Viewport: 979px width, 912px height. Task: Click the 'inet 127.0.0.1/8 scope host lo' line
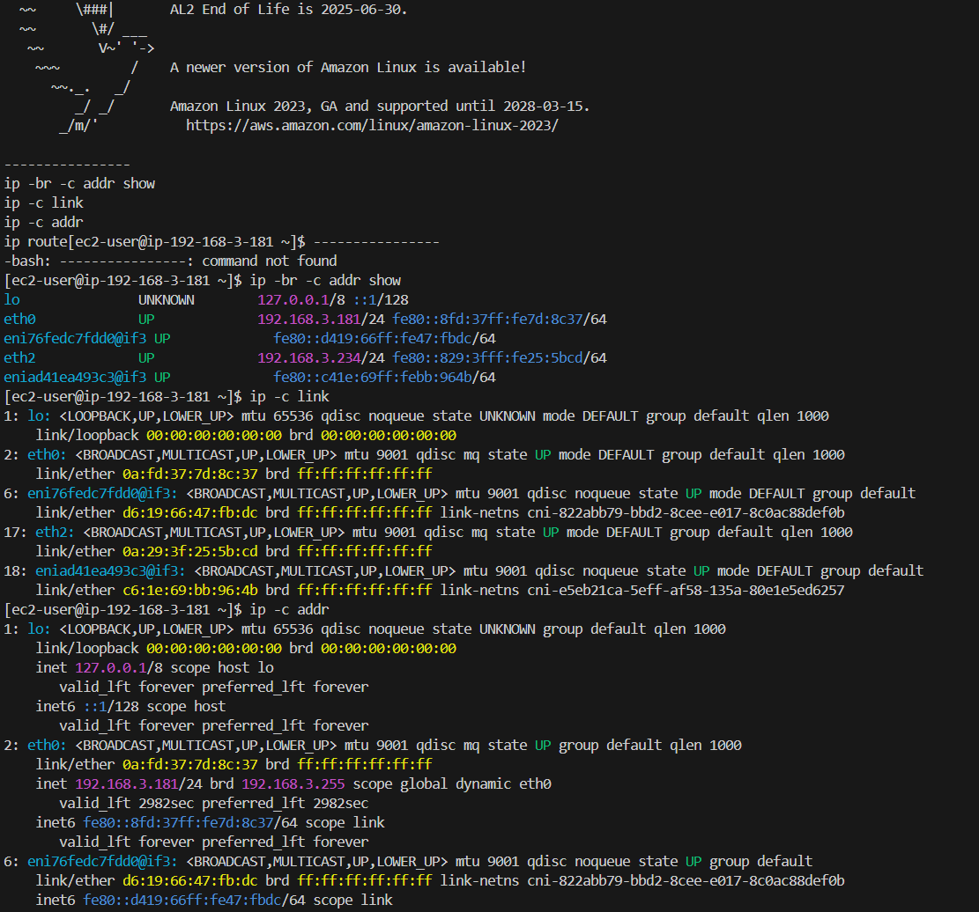(155, 667)
